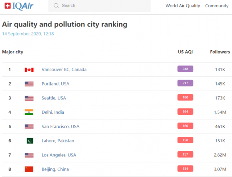This screenshot has width=232, height=177.
Task: Open San Francisco, USA link
Action: (61, 126)
